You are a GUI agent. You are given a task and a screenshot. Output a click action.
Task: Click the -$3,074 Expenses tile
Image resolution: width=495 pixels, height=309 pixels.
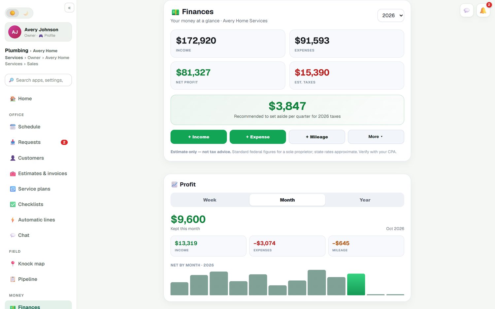287,246
